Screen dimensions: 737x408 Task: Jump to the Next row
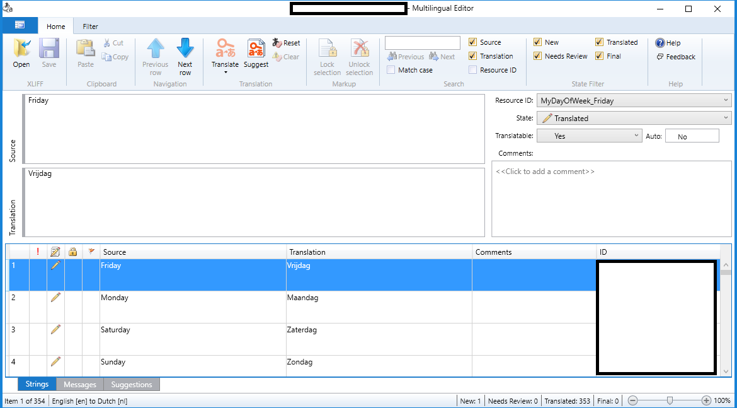[185, 55]
